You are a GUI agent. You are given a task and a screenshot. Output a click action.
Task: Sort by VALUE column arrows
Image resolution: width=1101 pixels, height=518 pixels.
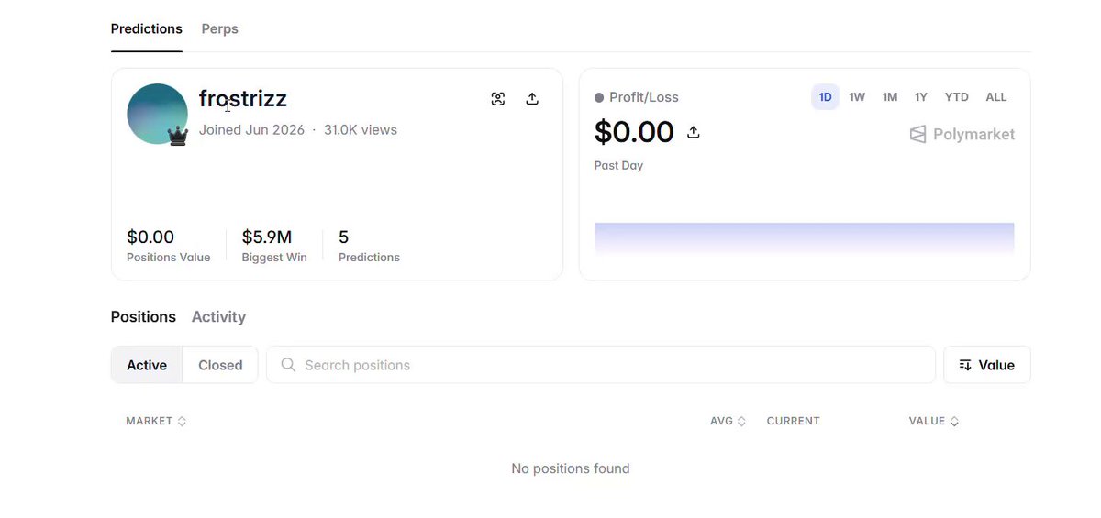tap(954, 422)
